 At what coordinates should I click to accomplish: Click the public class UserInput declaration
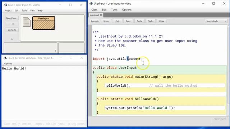coord(115,68)
